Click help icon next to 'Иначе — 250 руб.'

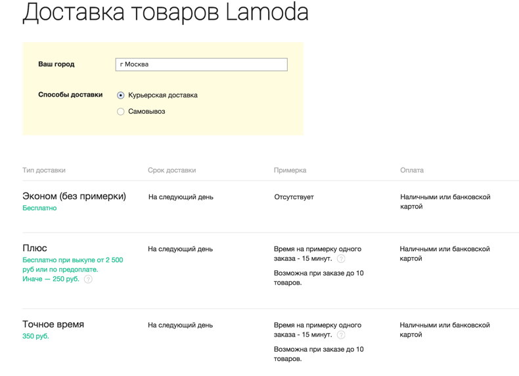pyautogui.click(x=88, y=279)
